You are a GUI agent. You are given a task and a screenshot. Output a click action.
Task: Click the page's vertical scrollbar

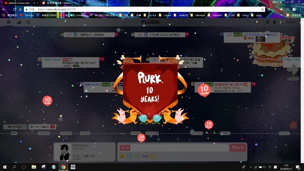pos(302,91)
